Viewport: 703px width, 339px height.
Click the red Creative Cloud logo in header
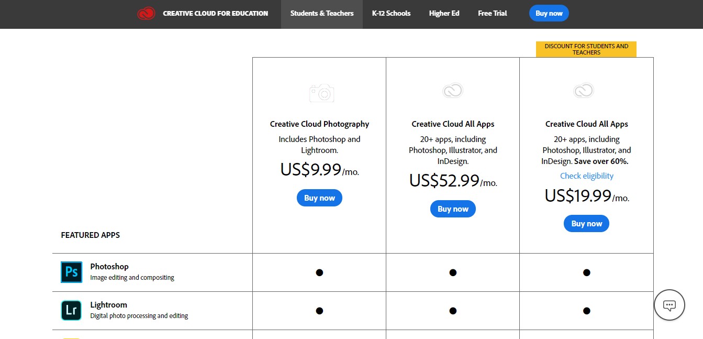click(x=146, y=13)
